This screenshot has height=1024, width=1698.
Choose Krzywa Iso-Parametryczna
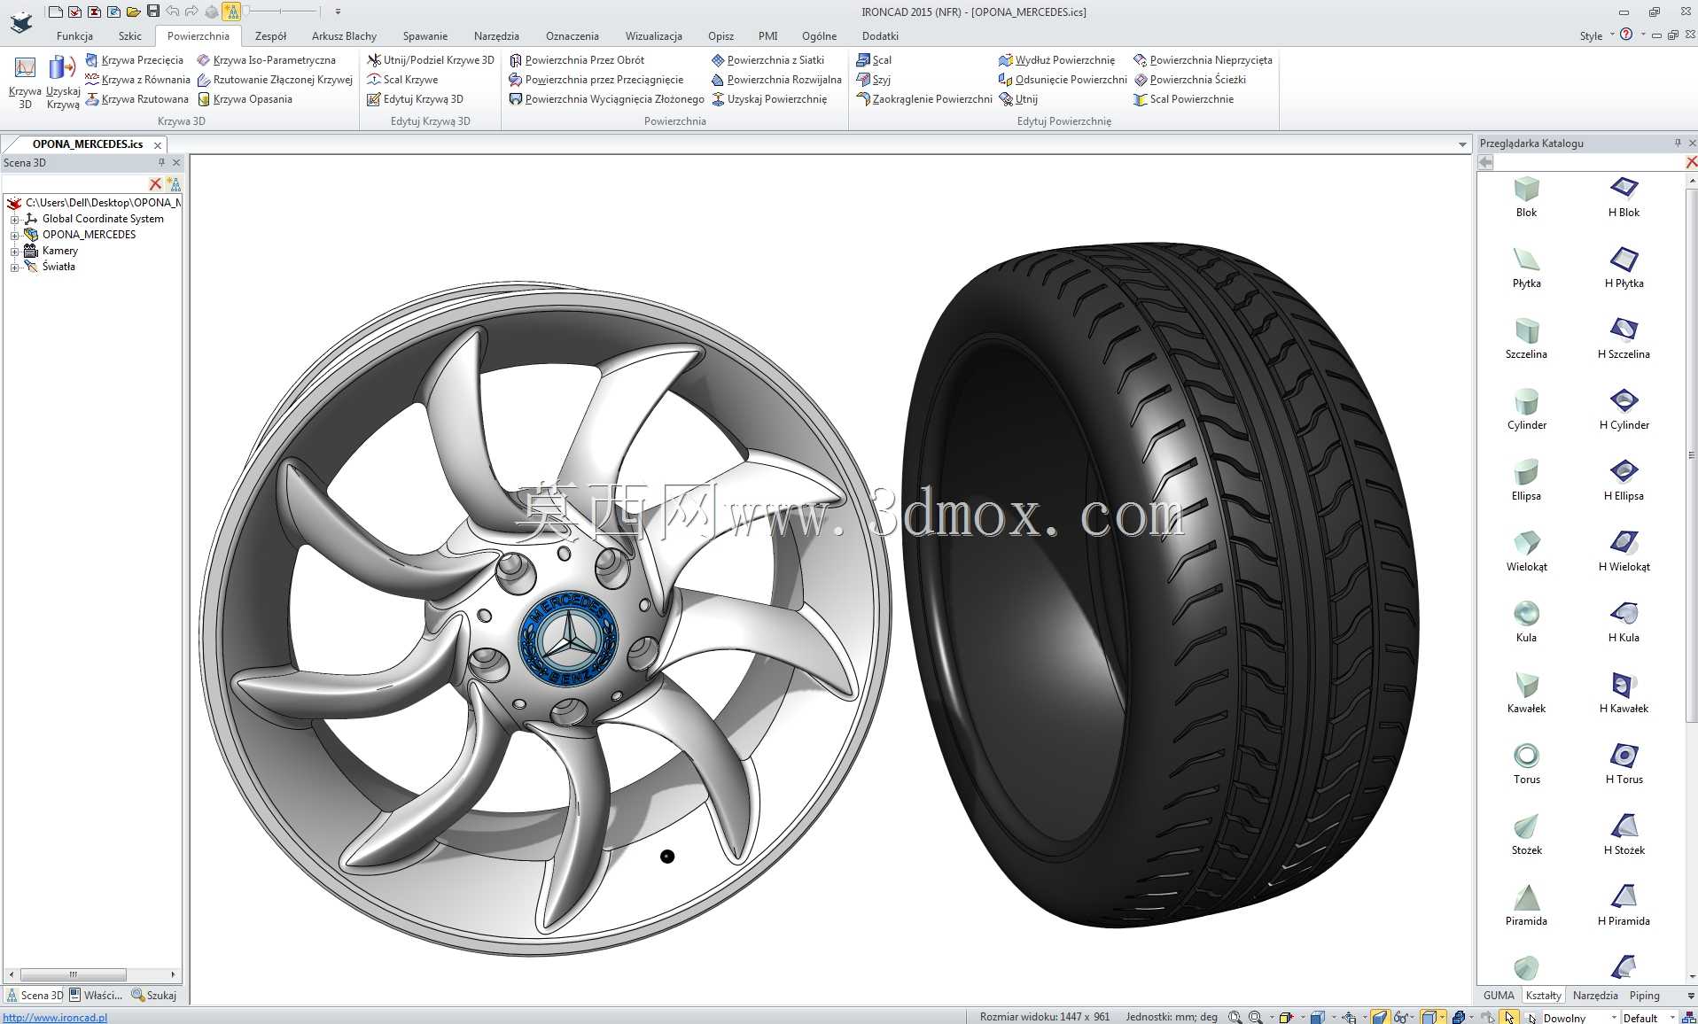coord(267,60)
